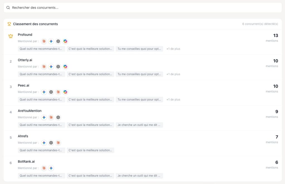
Task: Click the Gemini icon in the Profound row
Action: click(x=51, y=41)
